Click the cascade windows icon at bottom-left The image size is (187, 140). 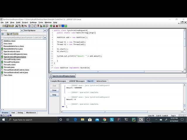pos(11,116)
